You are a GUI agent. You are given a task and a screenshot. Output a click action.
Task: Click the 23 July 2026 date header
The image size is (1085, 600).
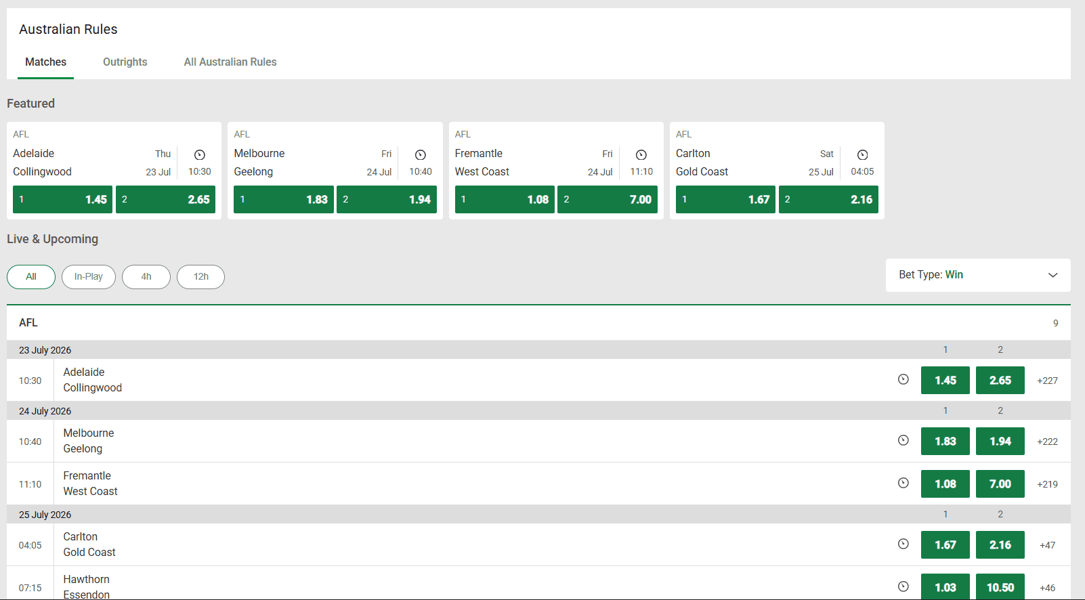click(45, 350)
